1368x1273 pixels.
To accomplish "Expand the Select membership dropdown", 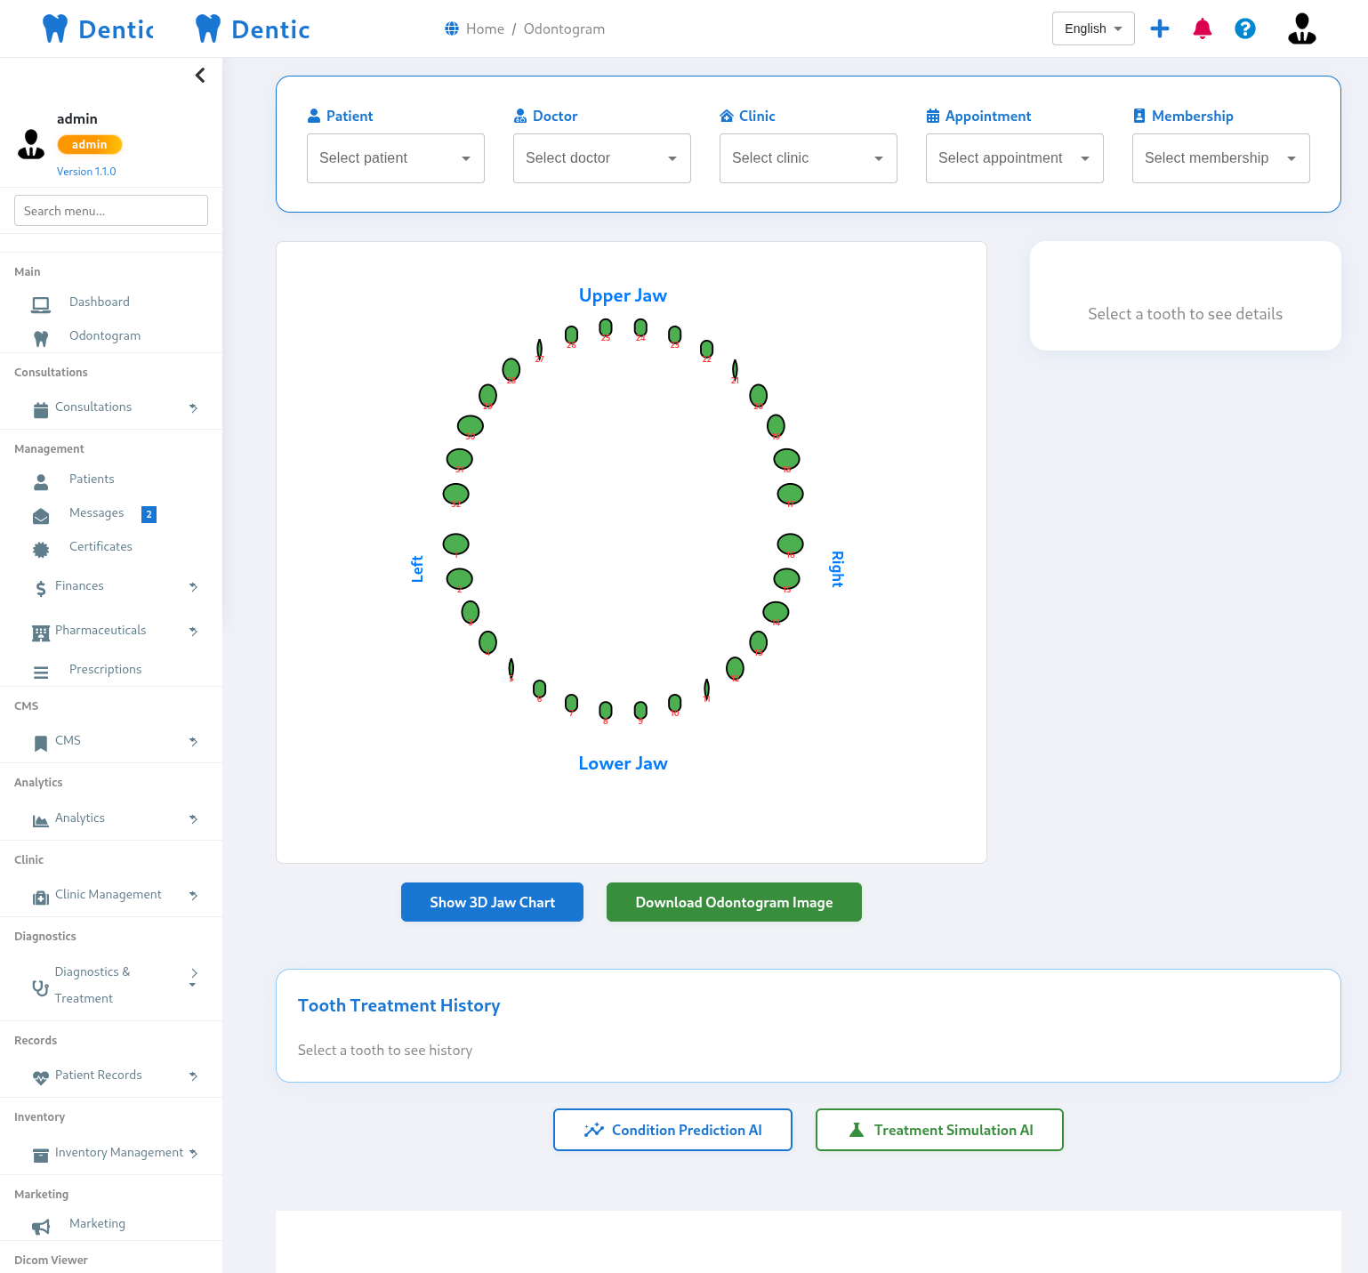I will [x=1219, y=158].
